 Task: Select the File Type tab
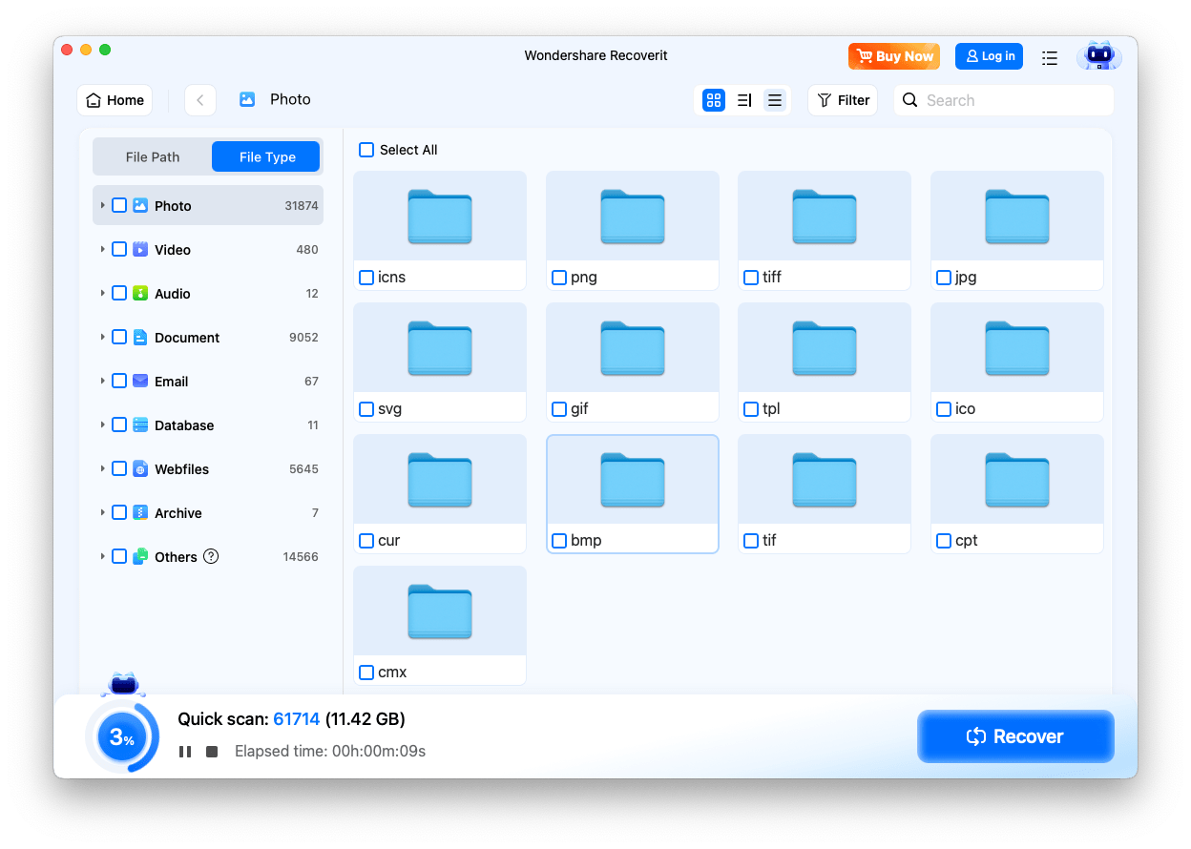[x=267, y=157]
